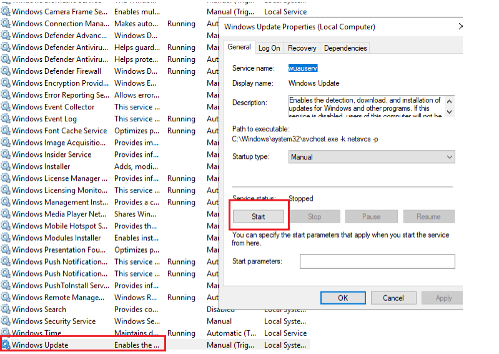The image size is (499, 354).
Task: Click the Windows Event Collector gear icon
Action: point(6,106)
